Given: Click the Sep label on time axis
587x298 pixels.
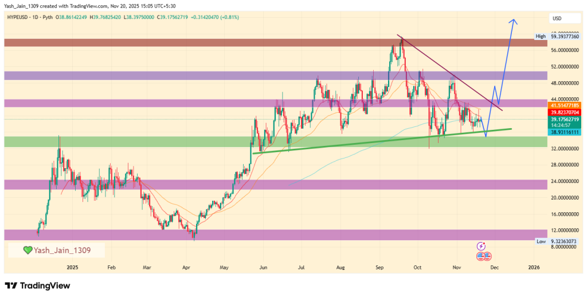Looking at the screenshot, I should coord(379,267).
